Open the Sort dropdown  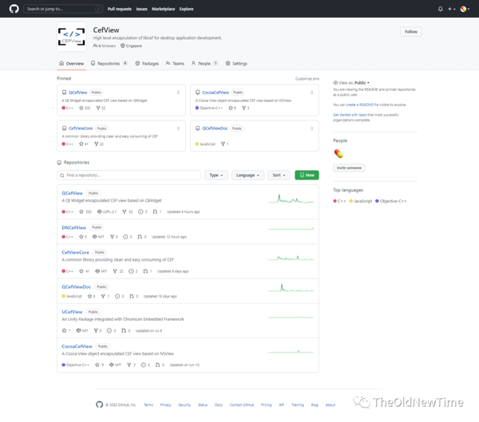coord(279,175)
